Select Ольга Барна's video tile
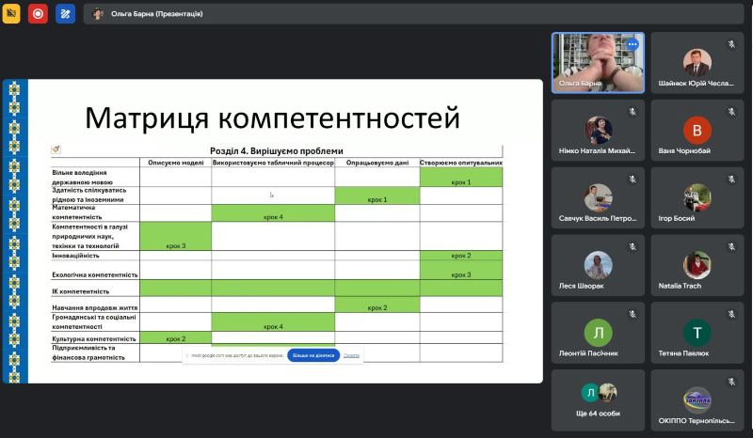The height and width of the screenshot is (438, 753). pyautogui.click(x=598, y=62)
